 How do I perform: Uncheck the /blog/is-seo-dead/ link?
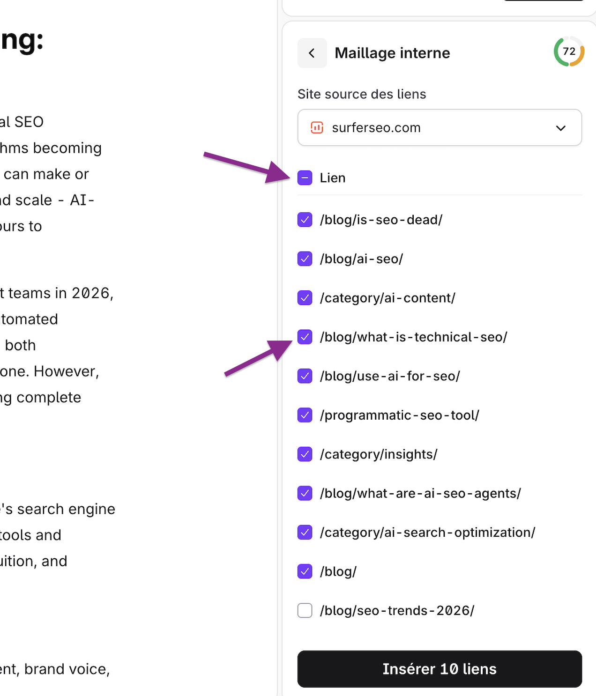[305, 220]
